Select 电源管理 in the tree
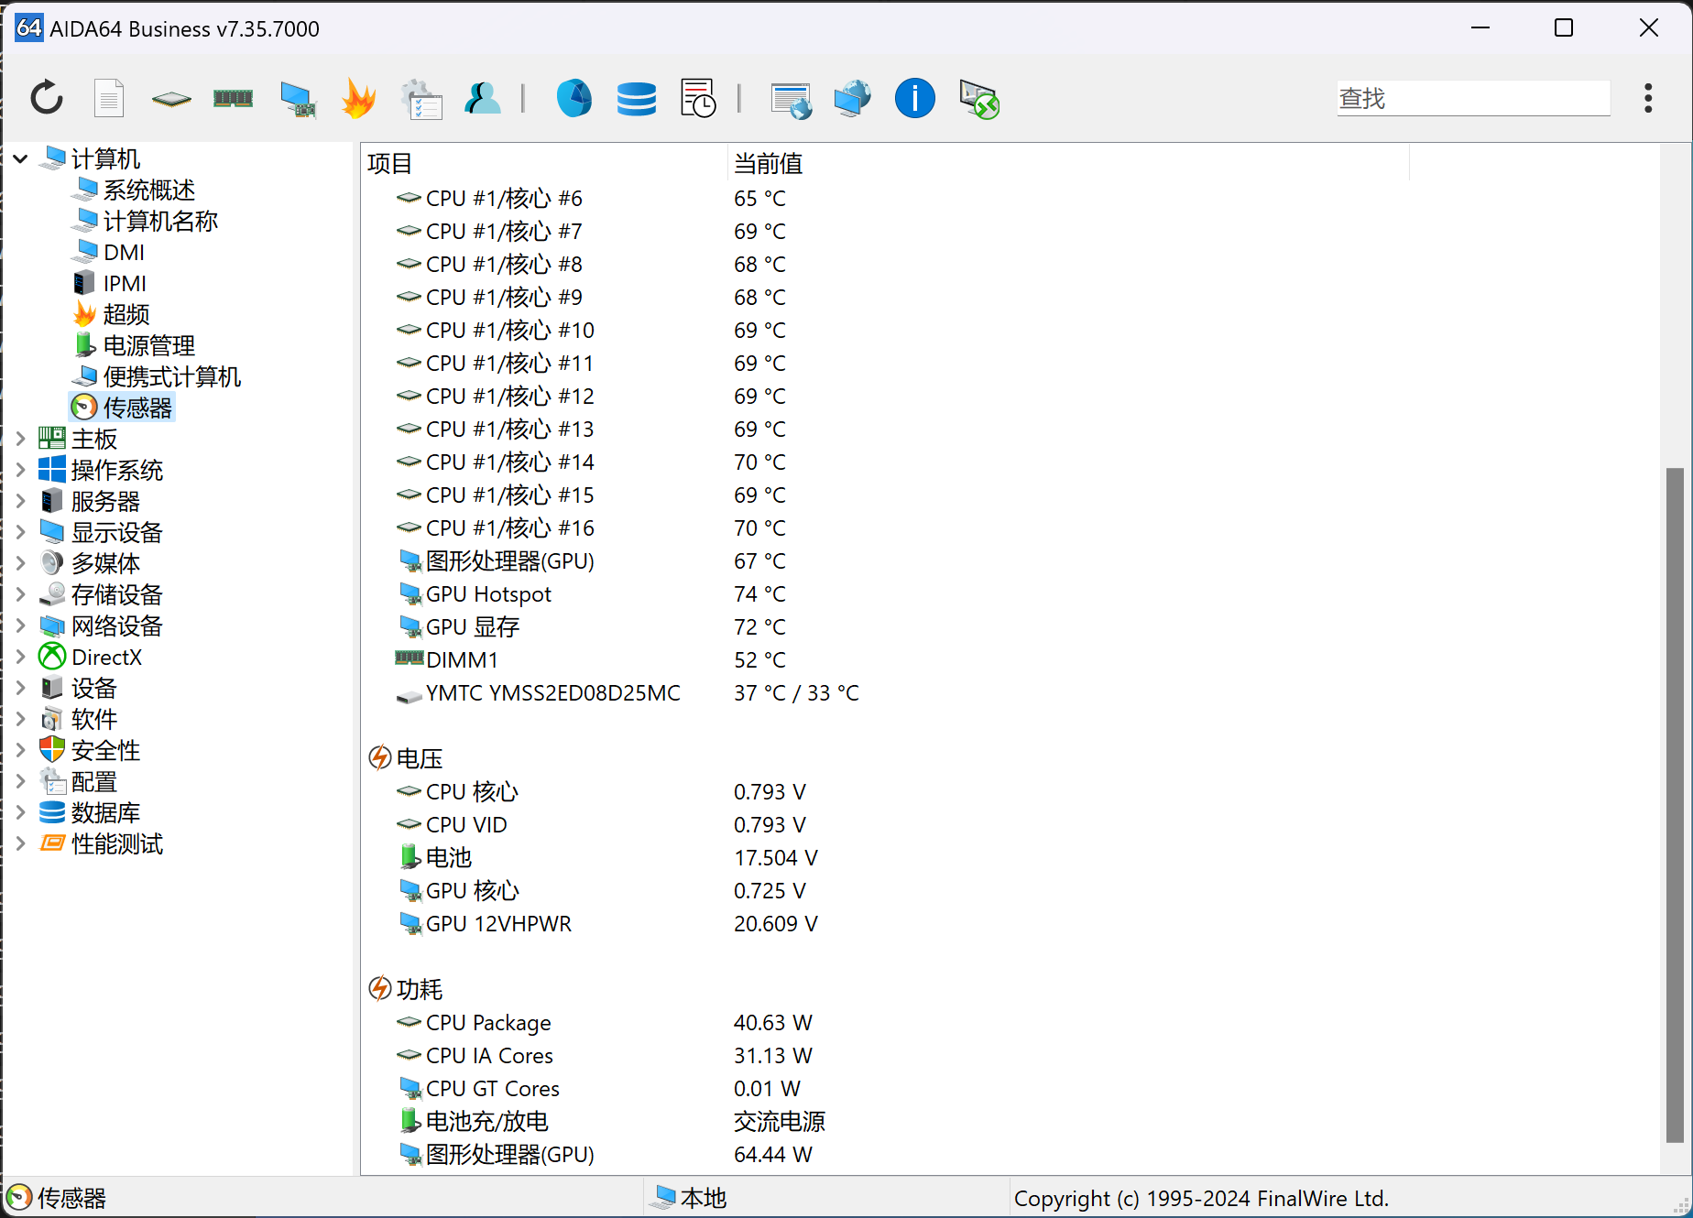This screenshot has height=1218, width=1693. (x=148, y=345)
